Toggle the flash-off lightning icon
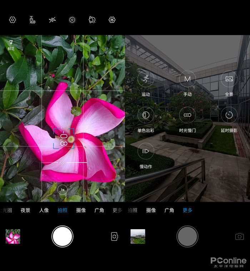The height and width of the screenshot is (271, 250). [x=52, y=20]
